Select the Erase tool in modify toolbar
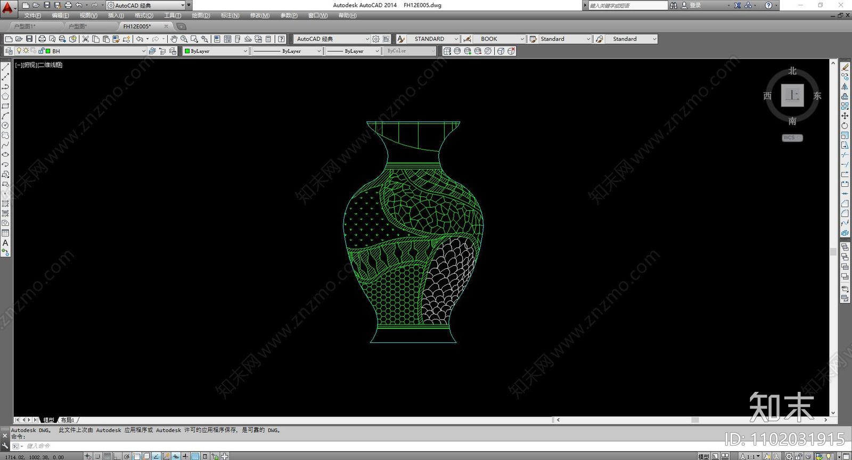Image resolution: width=852 pixels, height=460 pixels. [x=845, y=67]
